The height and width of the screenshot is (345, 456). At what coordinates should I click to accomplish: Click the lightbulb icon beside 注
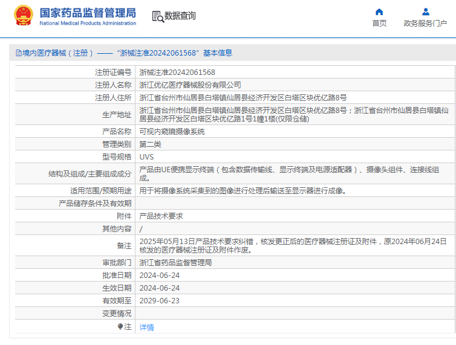pyautogui.click(x=120, y=327)
